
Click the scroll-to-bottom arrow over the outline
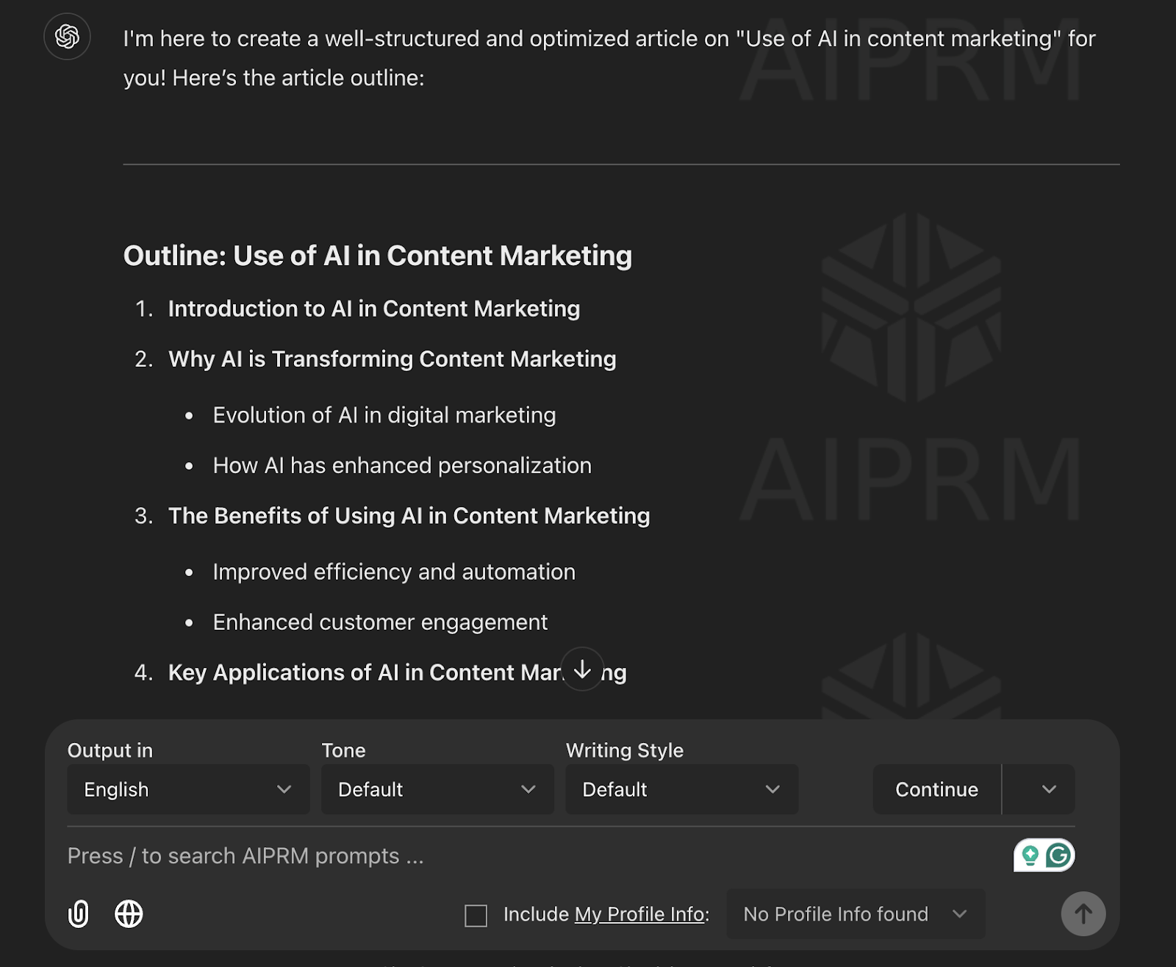click(x=581, y=669)
